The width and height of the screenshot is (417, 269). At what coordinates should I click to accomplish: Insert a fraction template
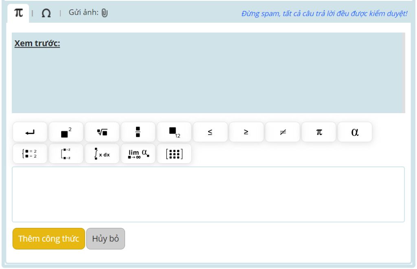tap(138, 132)
